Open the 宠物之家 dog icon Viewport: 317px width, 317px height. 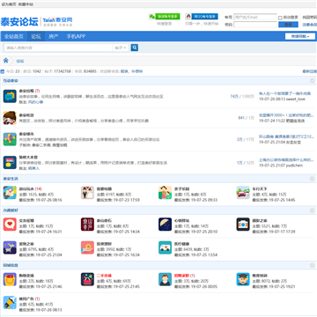click(10, 247)
